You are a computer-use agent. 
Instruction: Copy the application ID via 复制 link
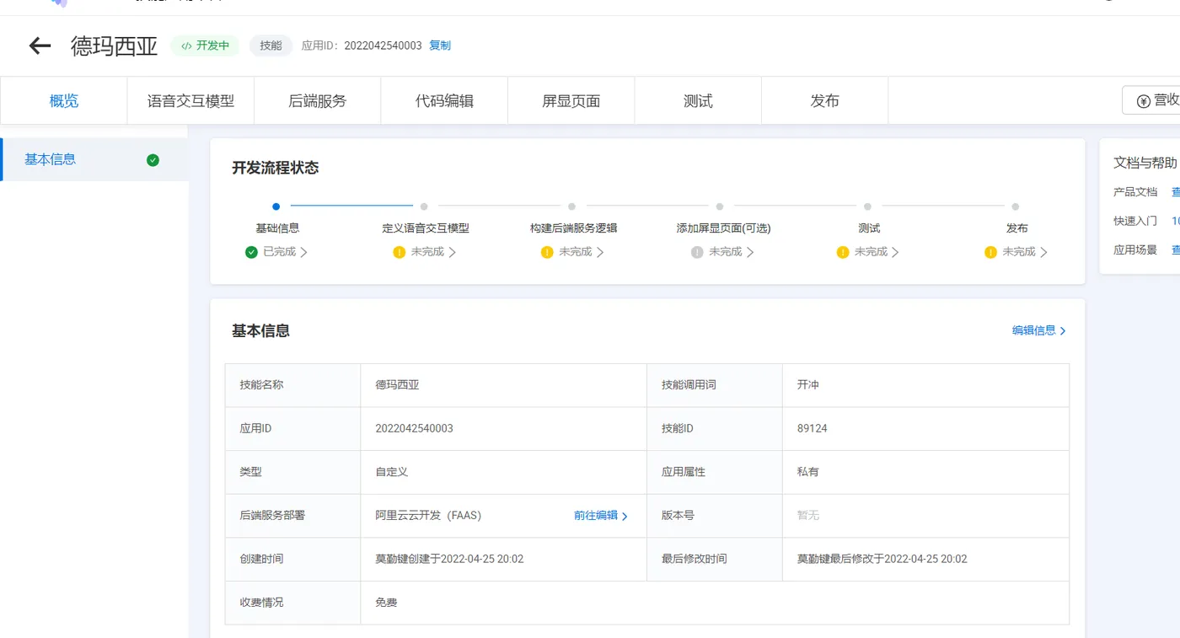(440, 46)
